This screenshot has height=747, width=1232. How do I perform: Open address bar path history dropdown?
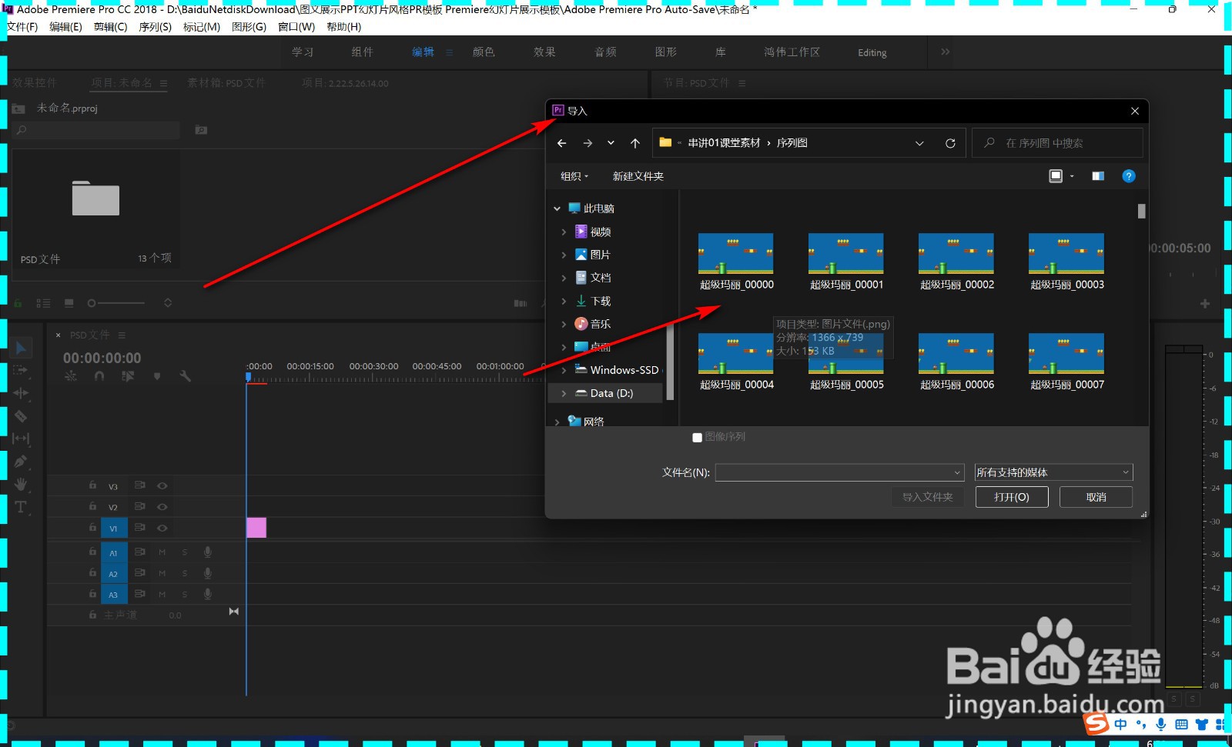919,143
